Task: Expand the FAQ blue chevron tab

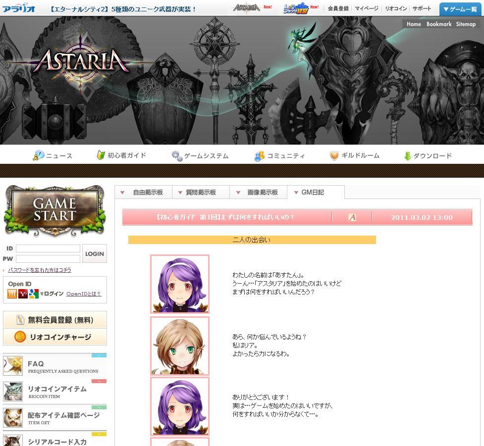Action: (99, 355)
